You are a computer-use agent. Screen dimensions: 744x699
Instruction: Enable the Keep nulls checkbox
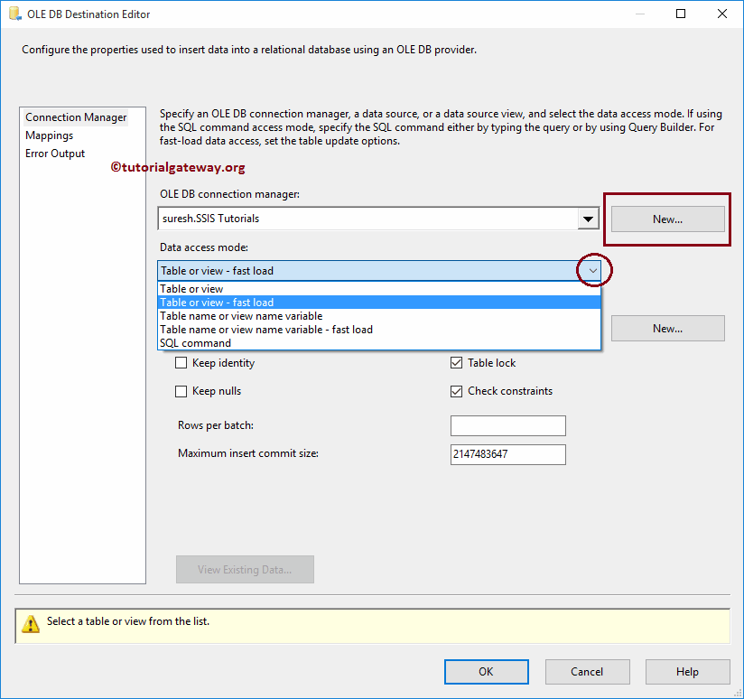tap(181, 391)
